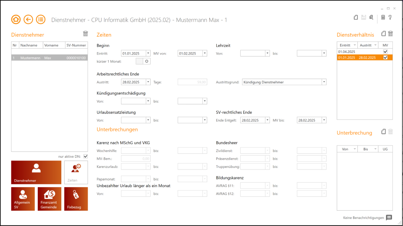Open Lehrzeit Von date dropdown

pyautogui.click(x=267, y=53)
